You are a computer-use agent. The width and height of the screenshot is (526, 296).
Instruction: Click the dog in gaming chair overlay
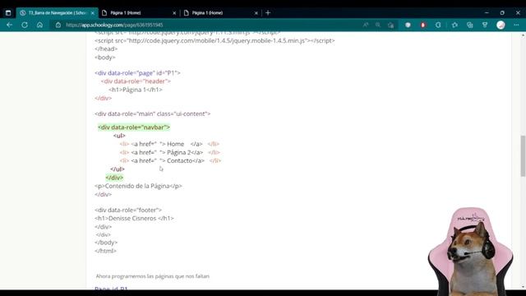[470, 252]
